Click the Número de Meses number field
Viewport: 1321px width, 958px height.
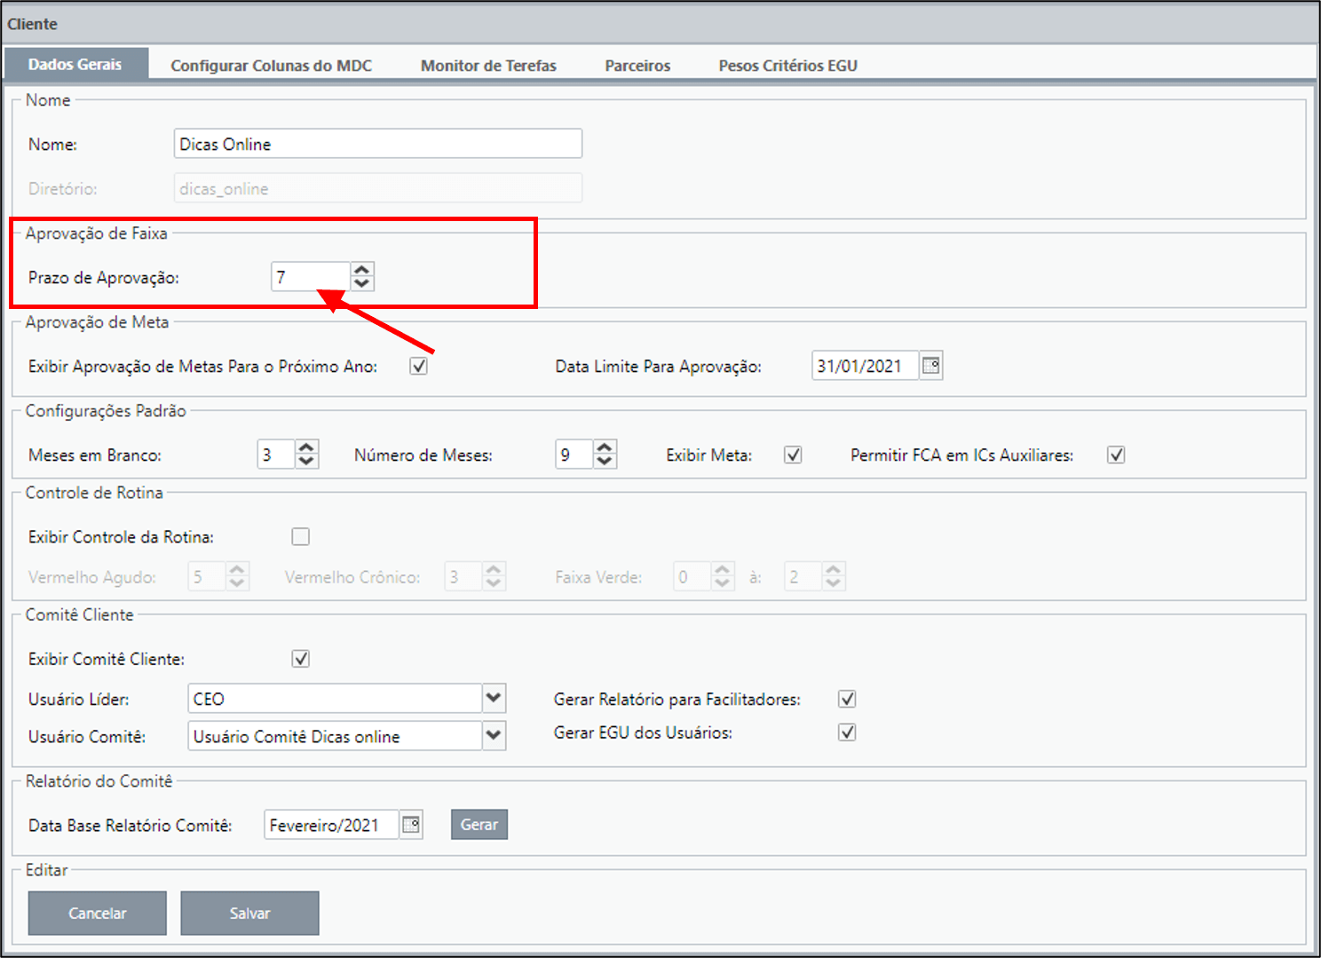(x=574, y=455)
